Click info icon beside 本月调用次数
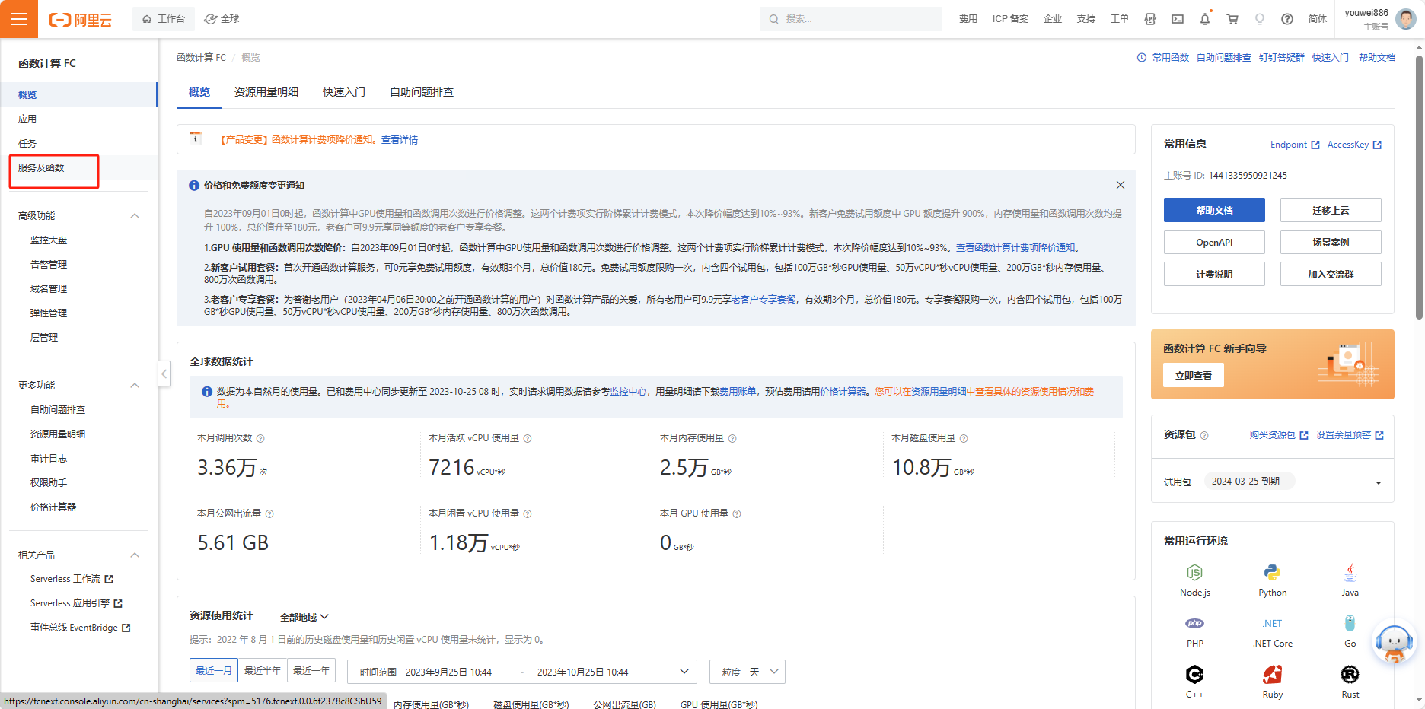The image size is (1425, 709). (260, 438)
